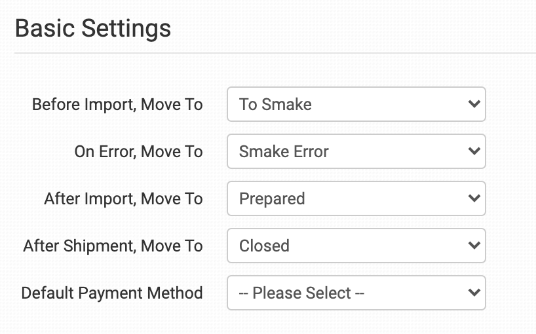Click the chevron arrow on the To Smake dropdown
536x334 pixels.
point(474,104)
